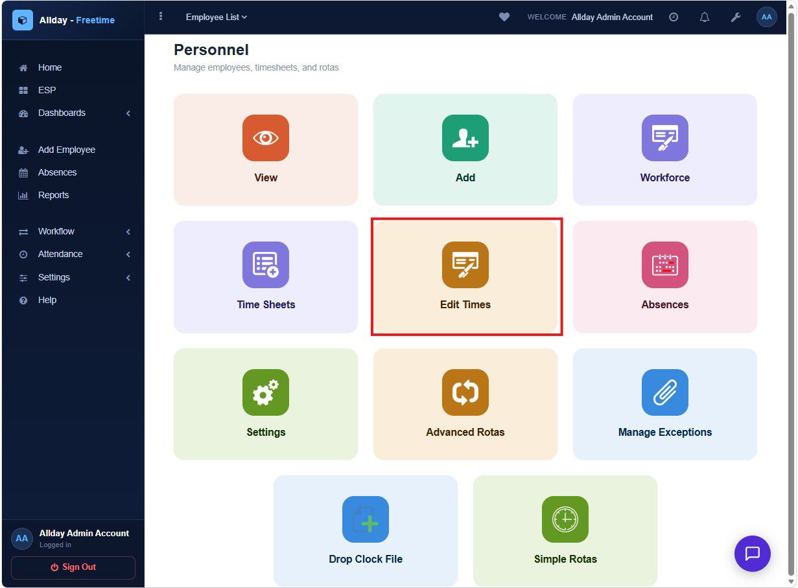
Task: Open the Settings gears tile icon
Action: 266,392
